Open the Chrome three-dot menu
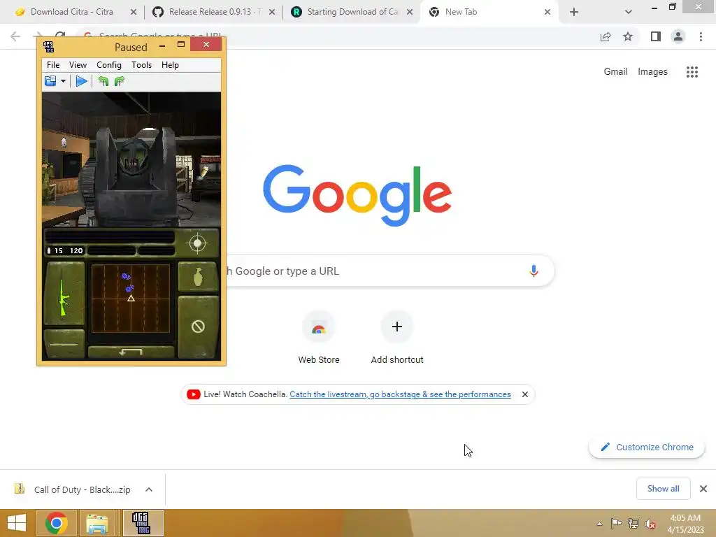Image resolution: width=716 pixels, height=537 pixels. (x=701, y=36)
